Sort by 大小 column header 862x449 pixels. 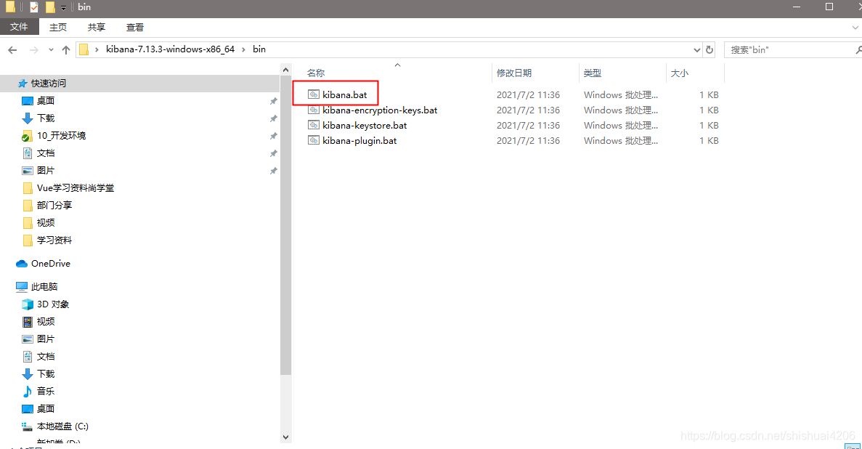point(680,73)
